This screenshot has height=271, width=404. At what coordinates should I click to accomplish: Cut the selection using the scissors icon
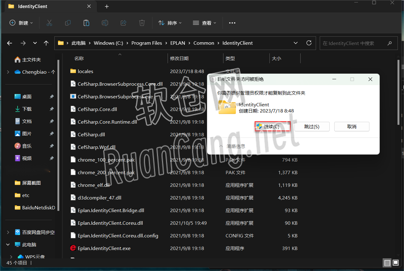click(49, 23)
